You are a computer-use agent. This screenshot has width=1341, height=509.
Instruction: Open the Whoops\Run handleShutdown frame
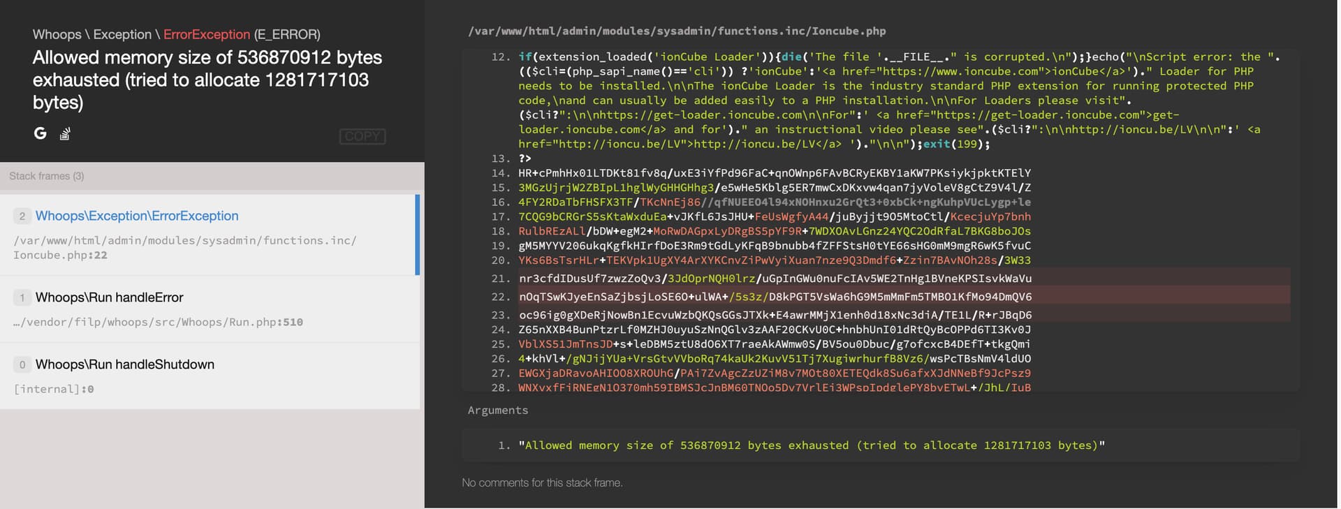pos(124,364)
